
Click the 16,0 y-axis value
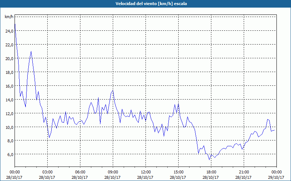coord(9,86)
